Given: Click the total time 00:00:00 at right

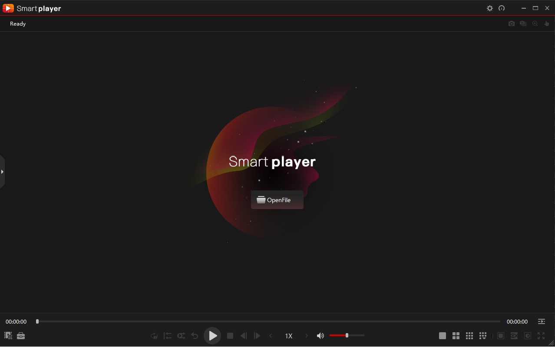Looking at the screenshot, I should tap(517, 322).
